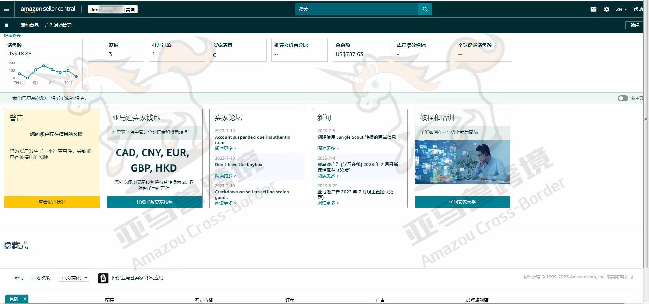Click the footer 帮助 link
The image size is (649, 304).
tap(19, 278)
